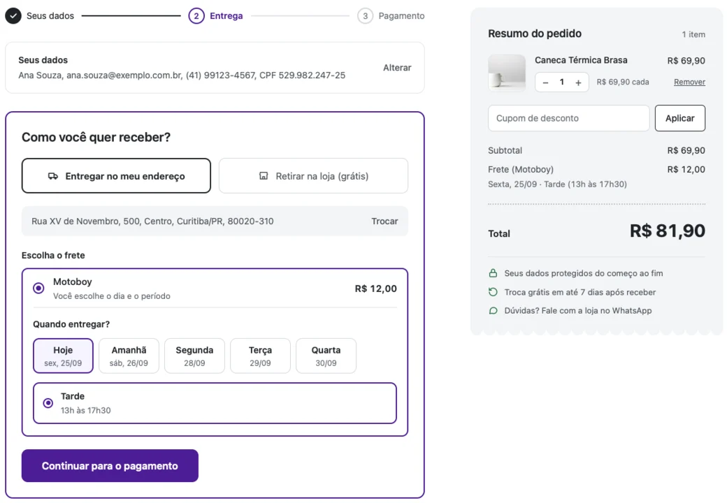
Task: Click 'Sexta, 25/09 · Tarde' delivery summary text
Action: point(557,184)
